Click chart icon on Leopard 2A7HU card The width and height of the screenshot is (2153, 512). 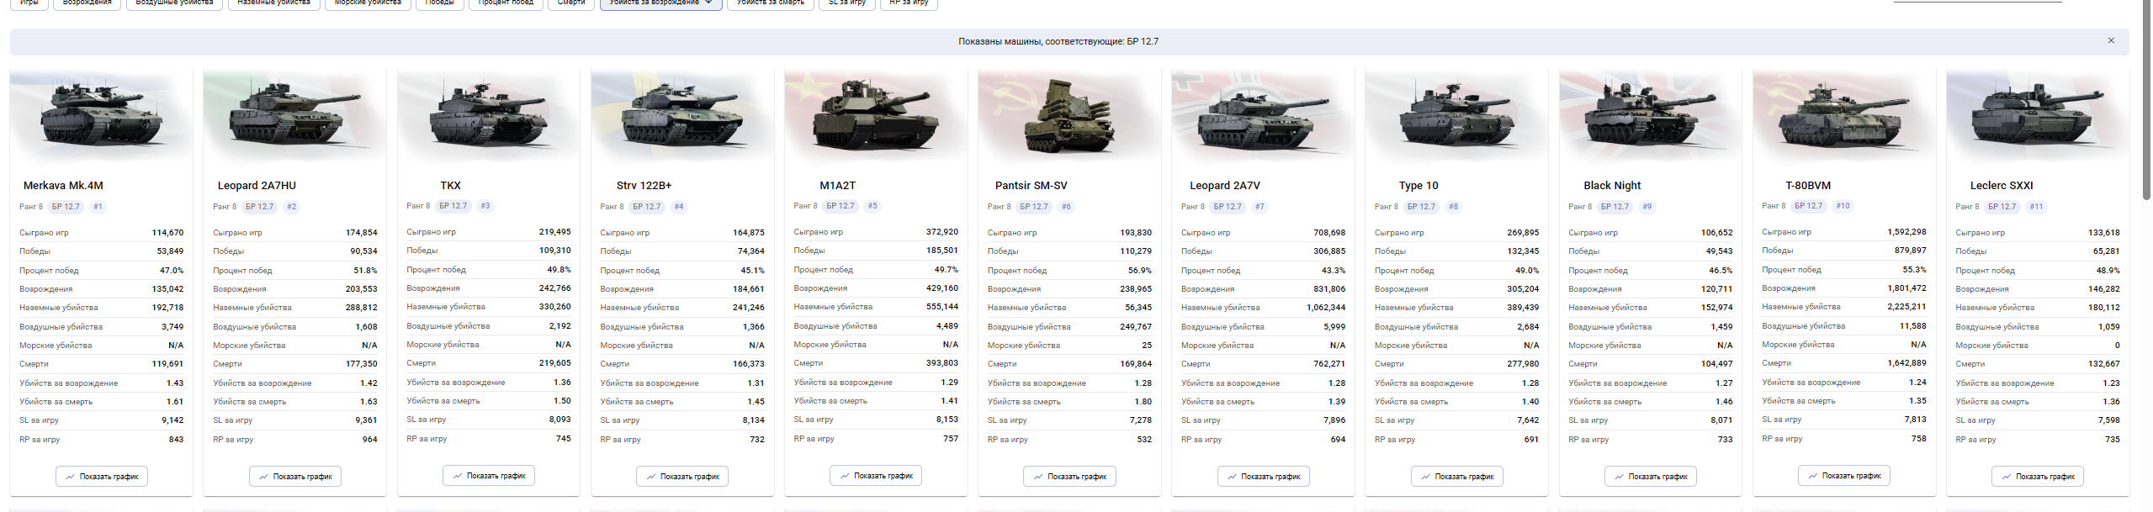point(263,477)
